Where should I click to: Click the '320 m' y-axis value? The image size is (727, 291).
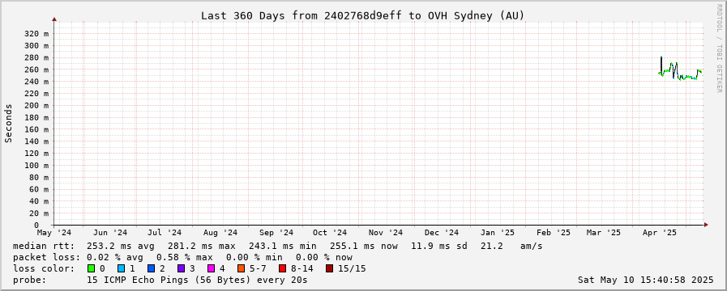click(36, 34)
